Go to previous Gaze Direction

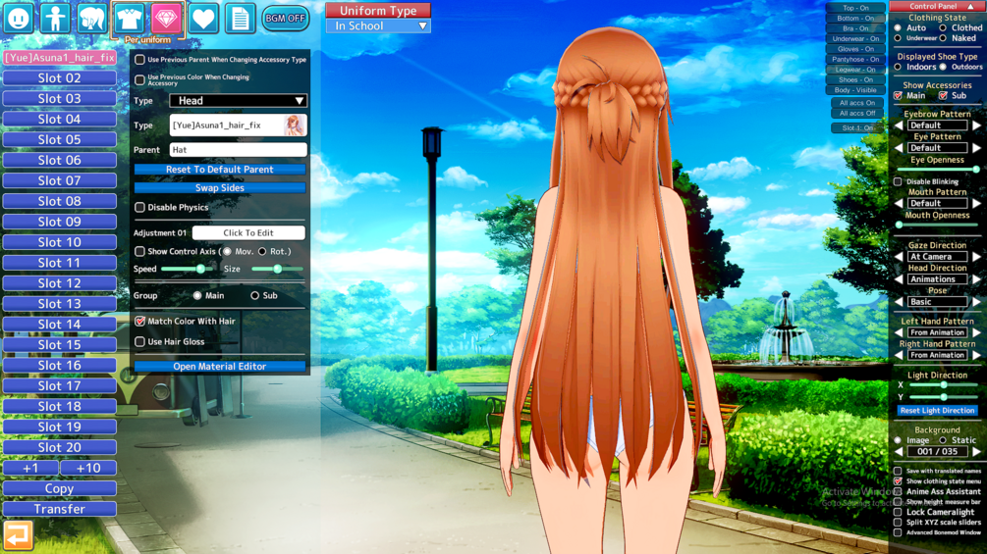(x=899, y=257)
